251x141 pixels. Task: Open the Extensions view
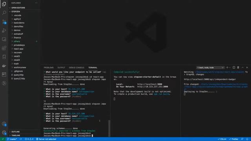tap(4, 48)
